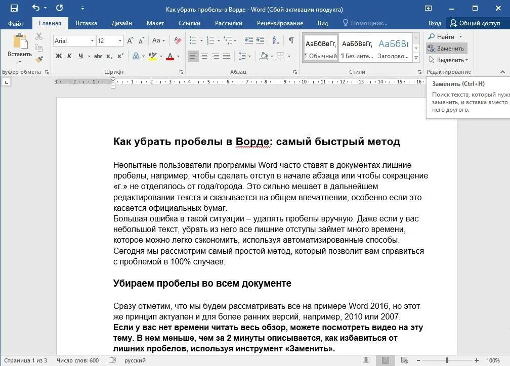The image size is (510, 366).
Task: Open Read Mode view in status bar
Action: point(366,360)
